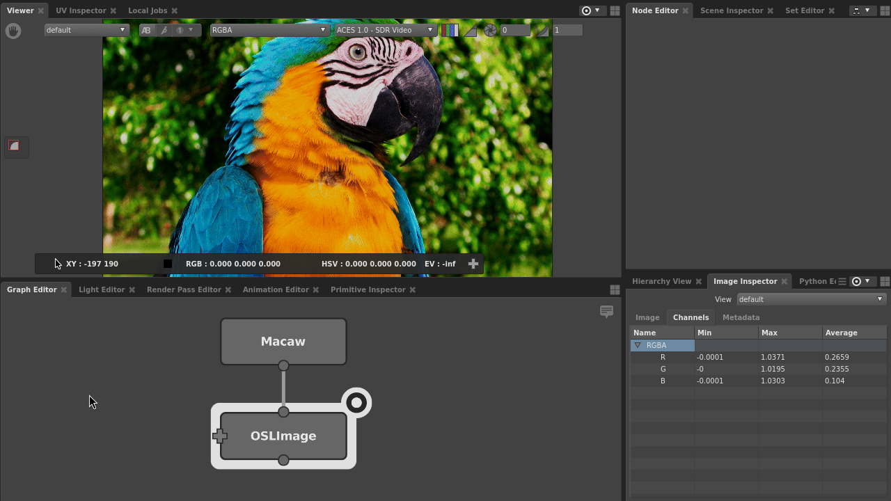Screen dimensions: 891x501
Task: Click the color channel soloing stripes icon
Action: (450, 30)
